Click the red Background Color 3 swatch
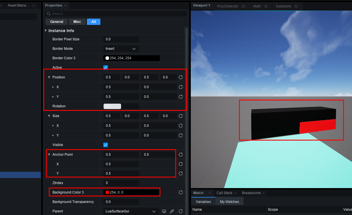This screenshot has height=215, width=352. tap(107, 192)
